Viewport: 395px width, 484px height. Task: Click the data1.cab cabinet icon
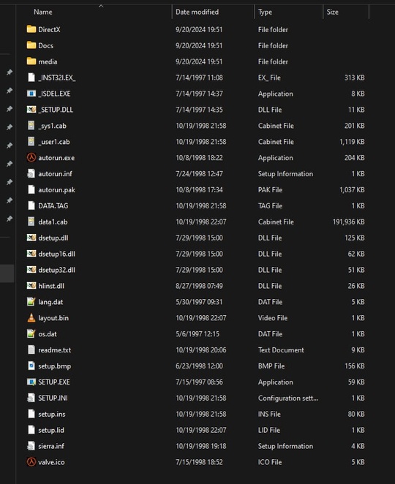click(x=31, y=222)
